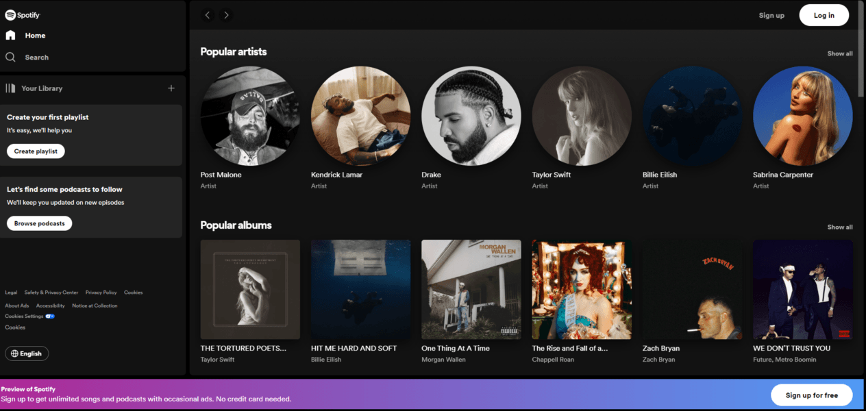Open the English language selector
This screenshot has width=866, height=411.
click(27, 353)
